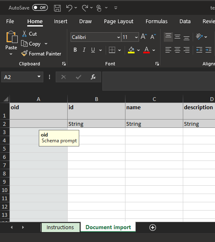Open Orientation dropdown arrow
Viewport: 215px width, 242px height.
(x=206, y=37)
